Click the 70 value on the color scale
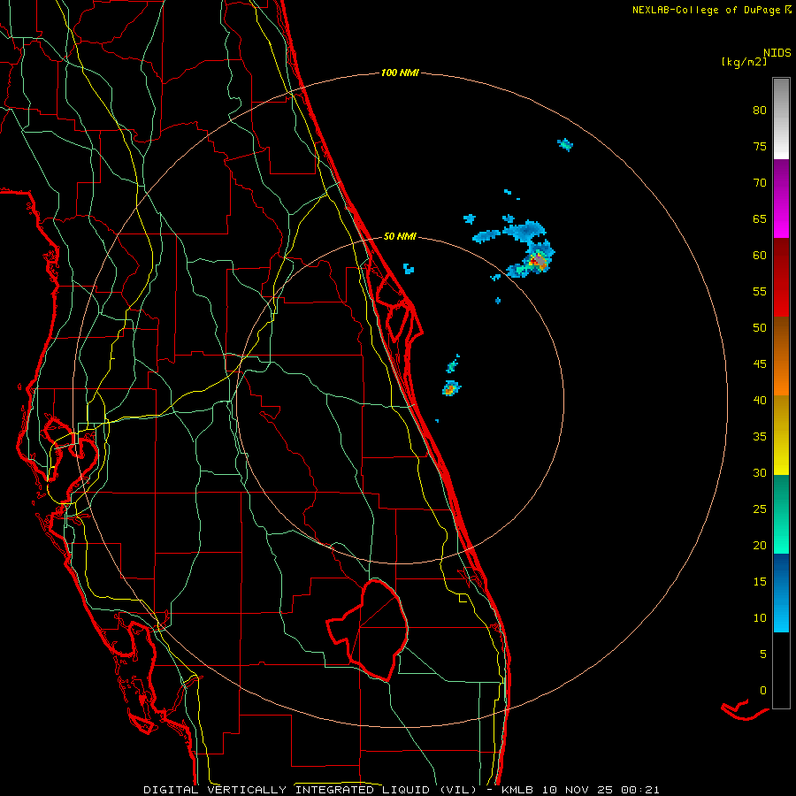 pos(760,183)
